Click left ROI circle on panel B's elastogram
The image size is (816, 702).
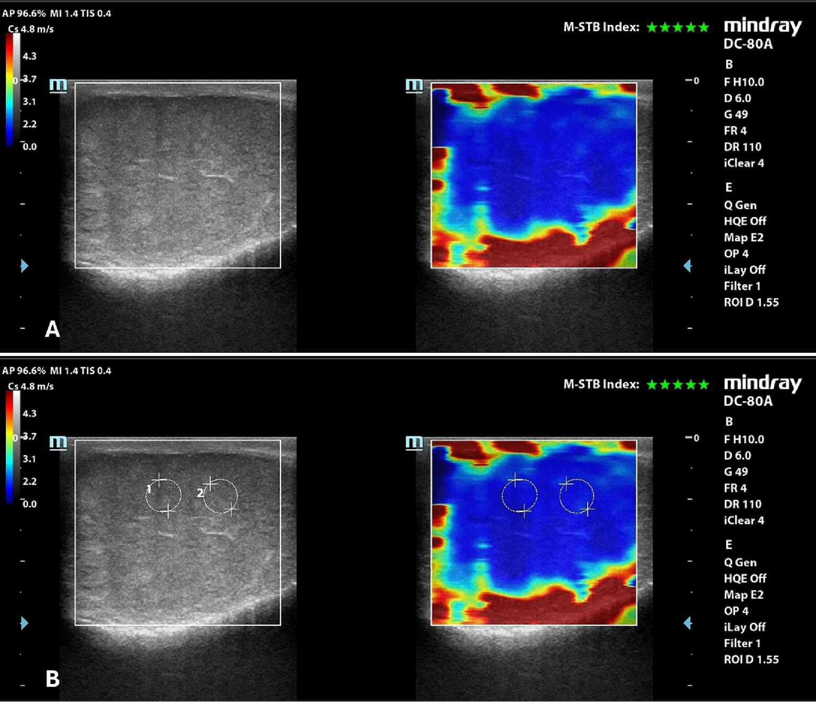520,495
